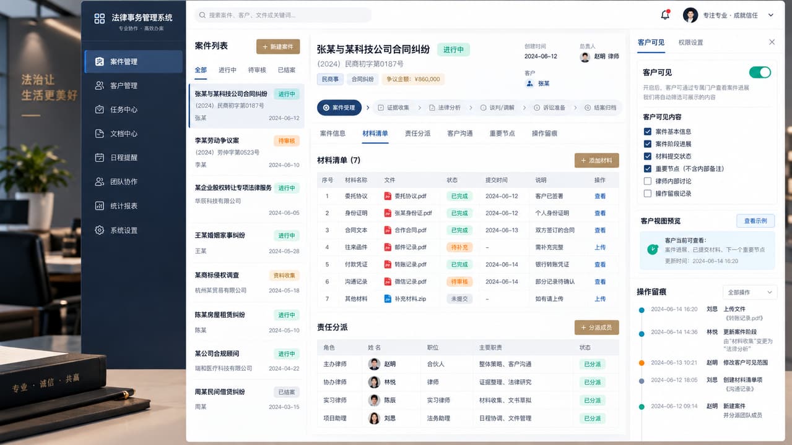The image size is (792, 445).
Task: Click the 张某身份证.pdf file icon
Action: click(x=388, y=213)
